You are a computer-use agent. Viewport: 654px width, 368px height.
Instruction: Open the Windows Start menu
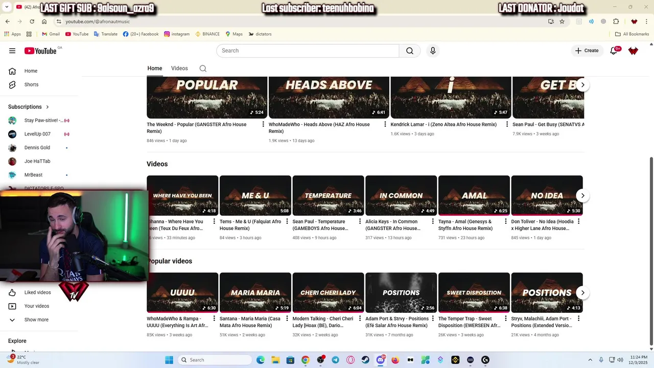coord(169,360)
